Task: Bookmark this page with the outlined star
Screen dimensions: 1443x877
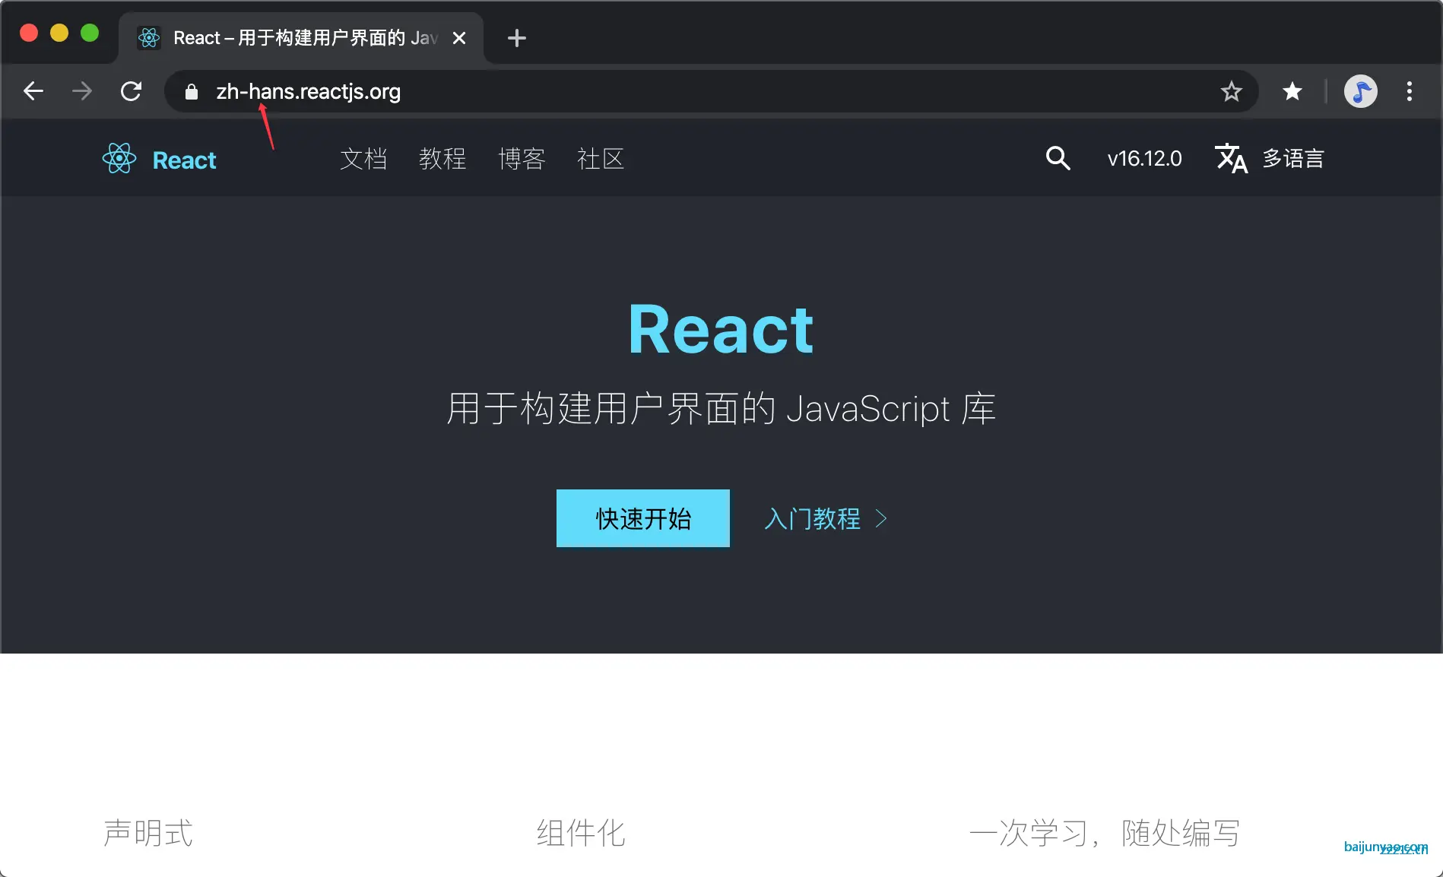Action: pyautogui.click(x=1232, y=91)
